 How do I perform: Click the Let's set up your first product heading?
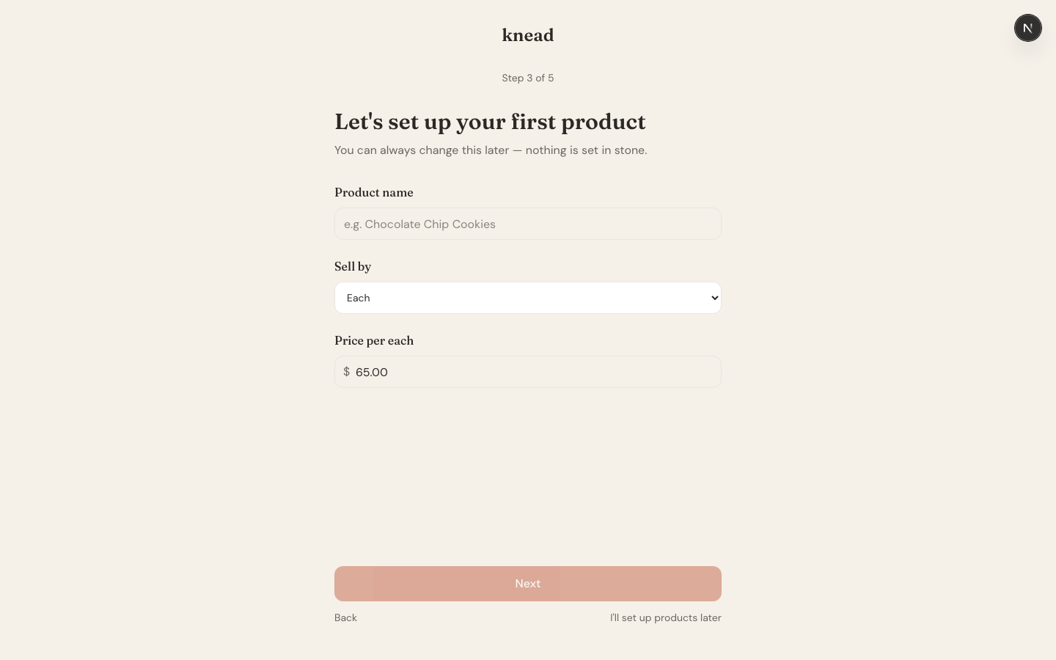(490, 122)
